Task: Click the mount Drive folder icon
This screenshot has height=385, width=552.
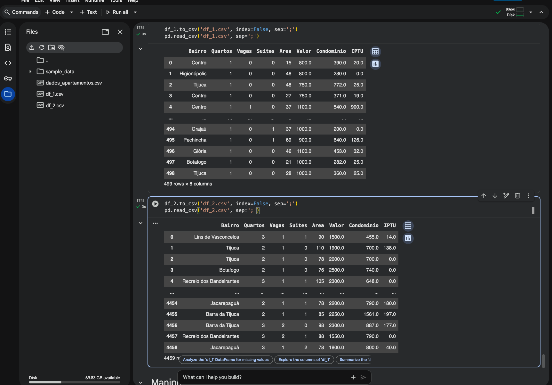Action: [52, 48]
